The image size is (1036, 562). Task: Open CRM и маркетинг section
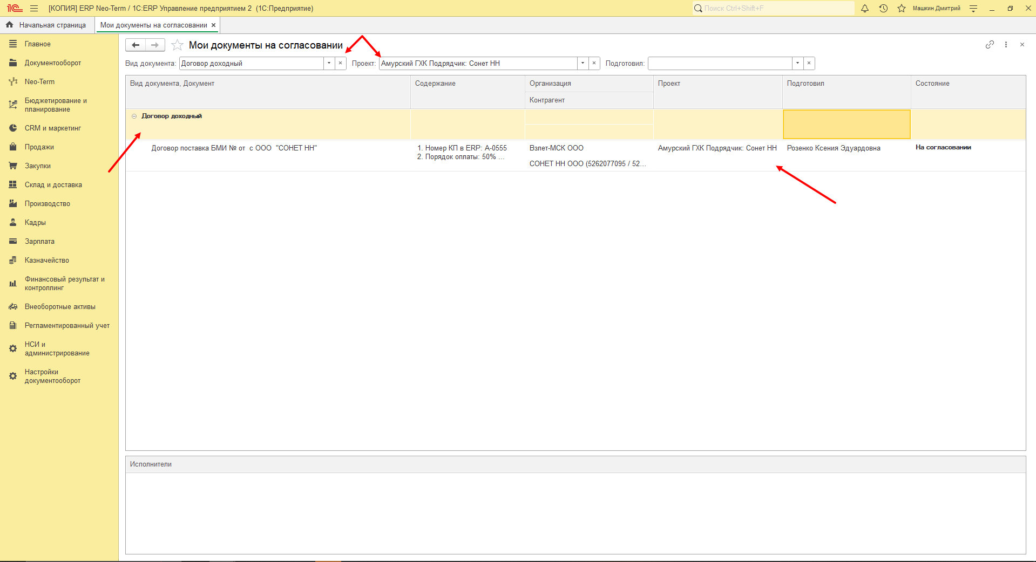(x=59, y=128)
